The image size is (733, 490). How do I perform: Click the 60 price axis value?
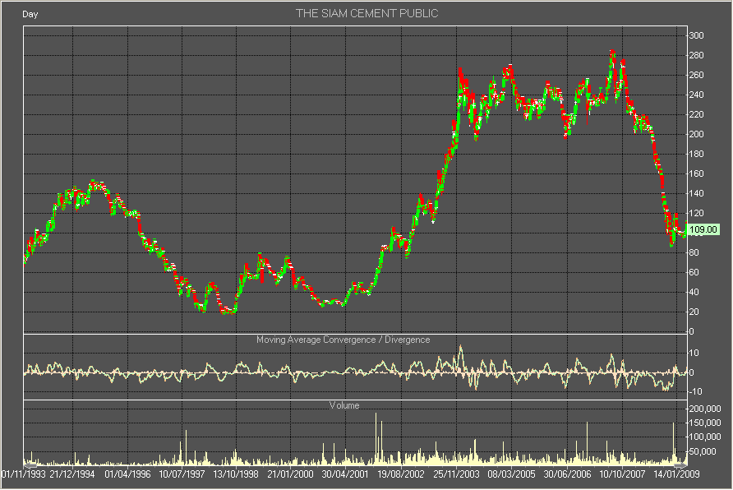pos(694,272)
